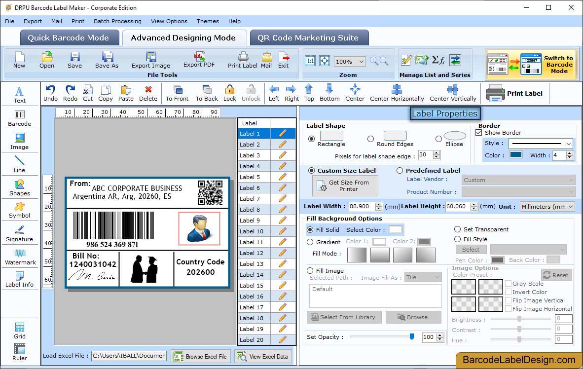Click Export Image in File Tools
The image size is (583, 369).
pos(150,60)
